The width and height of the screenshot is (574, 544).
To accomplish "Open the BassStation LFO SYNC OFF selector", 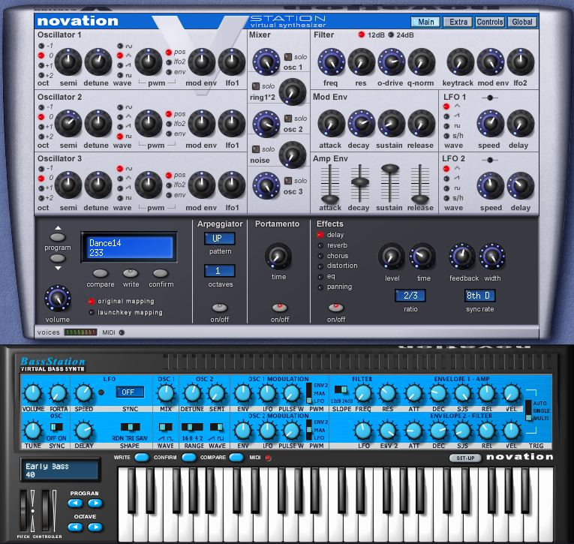I will pos(130,392).
